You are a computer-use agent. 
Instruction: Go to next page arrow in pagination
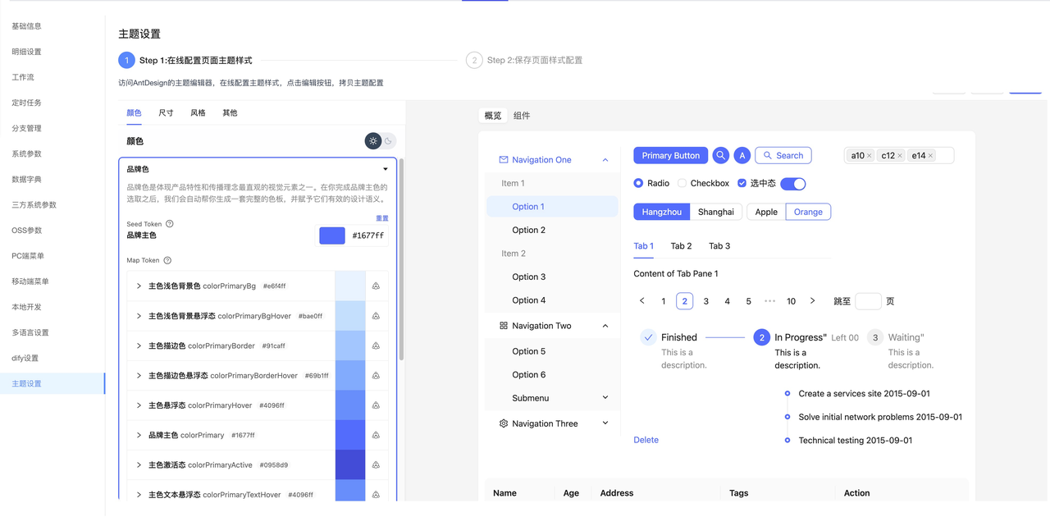812,301
